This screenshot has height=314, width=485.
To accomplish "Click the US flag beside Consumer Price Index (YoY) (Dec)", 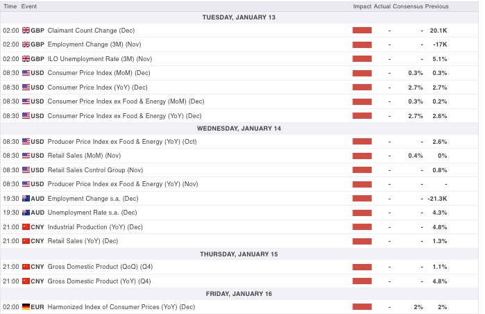I will coord(26,88).
